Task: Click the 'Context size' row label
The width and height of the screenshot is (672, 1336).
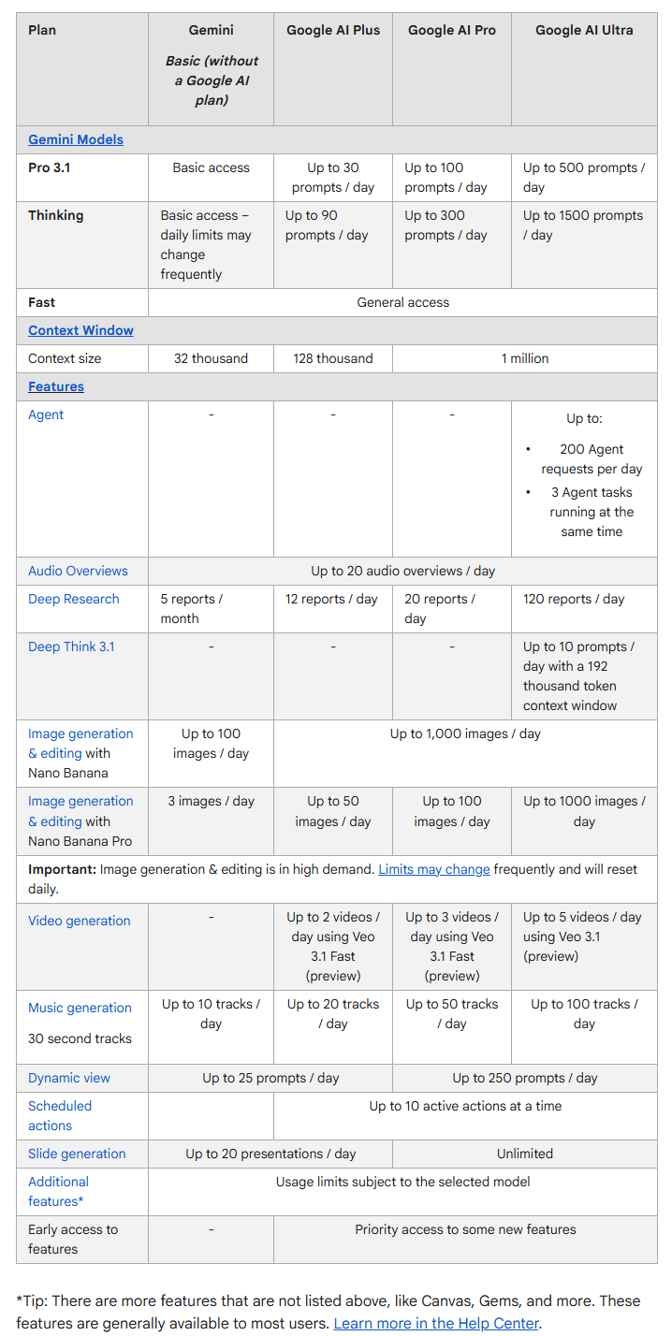Action: coord(65,358)
